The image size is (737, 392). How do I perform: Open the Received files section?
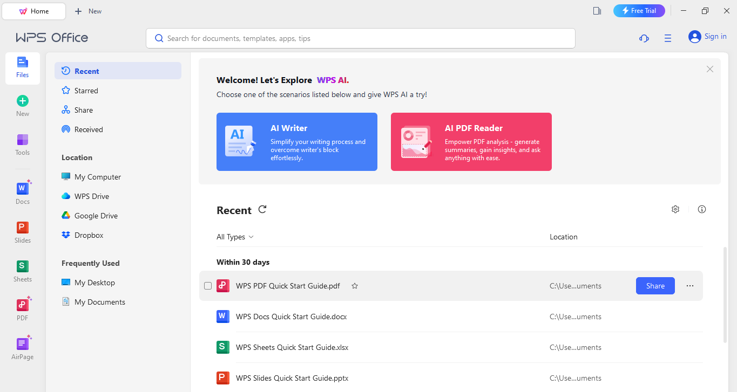point(118,129)
